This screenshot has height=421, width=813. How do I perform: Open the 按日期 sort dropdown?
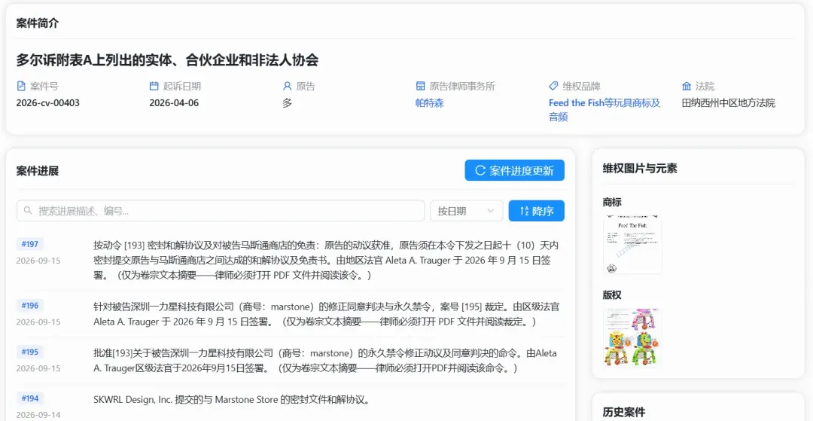click(467, 211)
